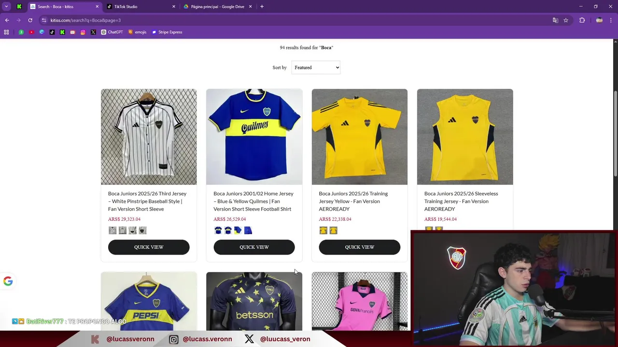The image size is (618, 347).
Task: Switch to the Página principal Google Drive tab
Action: point(218,7)
